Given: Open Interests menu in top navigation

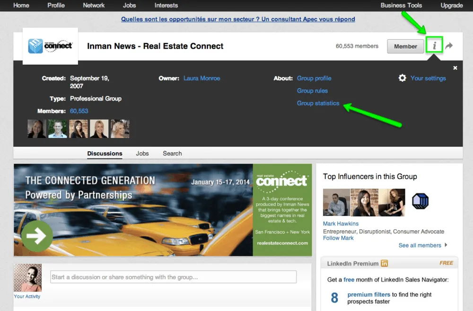Looking at the screenshot, I should [x=166, y=5].
